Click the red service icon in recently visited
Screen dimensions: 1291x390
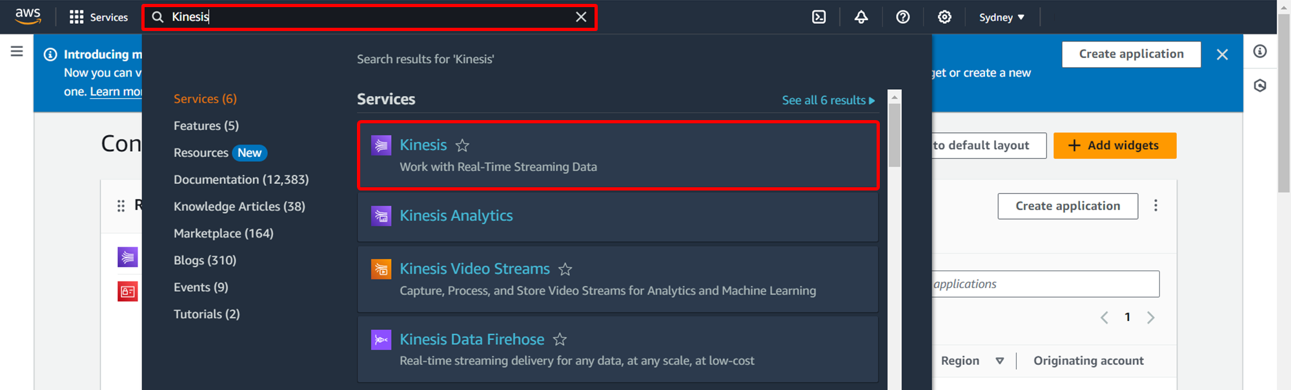(x=128, y=291)
